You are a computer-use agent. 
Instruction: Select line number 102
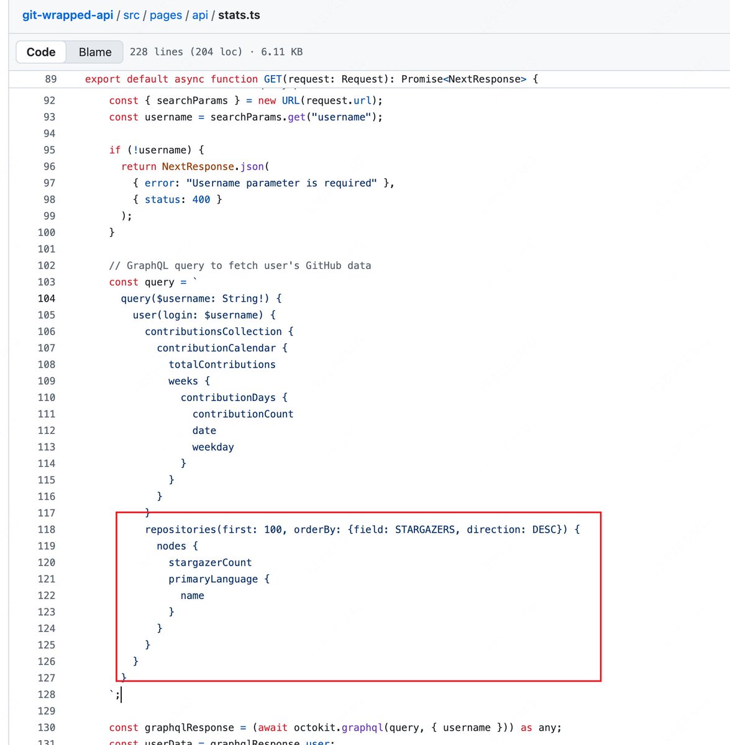47,265
